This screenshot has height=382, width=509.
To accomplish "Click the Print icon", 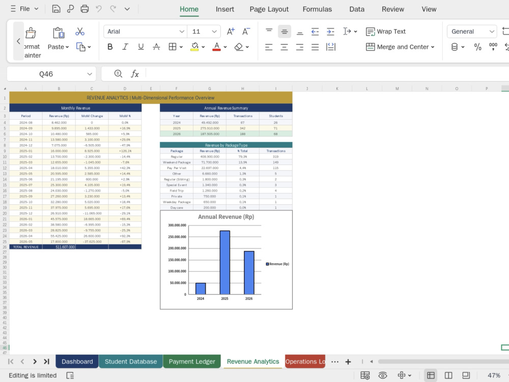I will click(84, 9).
